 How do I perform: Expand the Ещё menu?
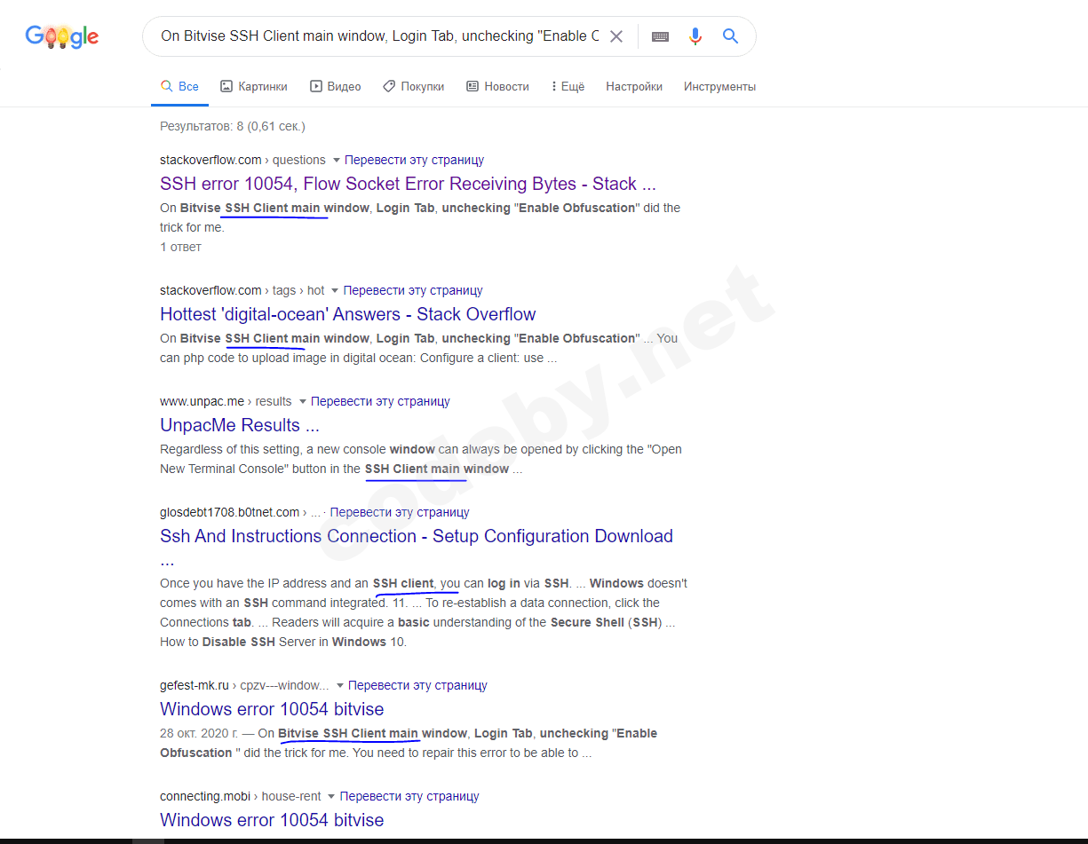pyautogui.click(x=568, y=87)
